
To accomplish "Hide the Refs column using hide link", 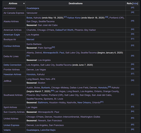I will pyautogui.click(x=135, y=3).
